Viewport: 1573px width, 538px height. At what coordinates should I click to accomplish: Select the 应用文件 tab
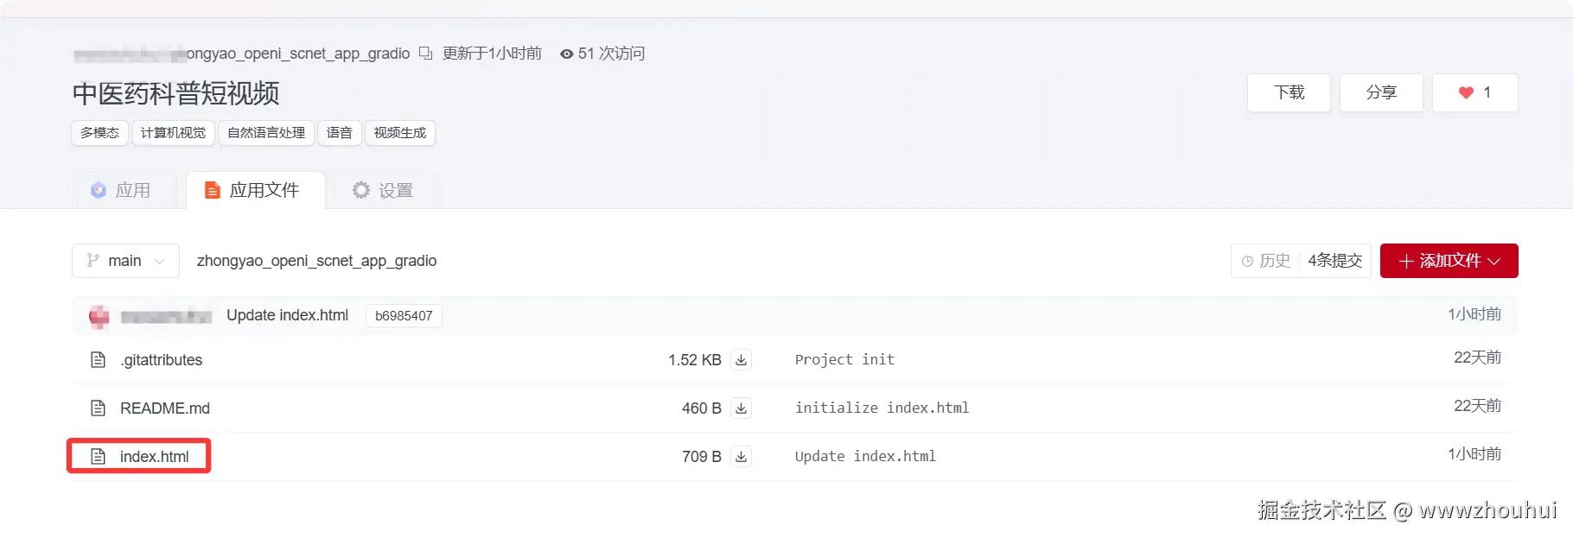tap(253, 190)
